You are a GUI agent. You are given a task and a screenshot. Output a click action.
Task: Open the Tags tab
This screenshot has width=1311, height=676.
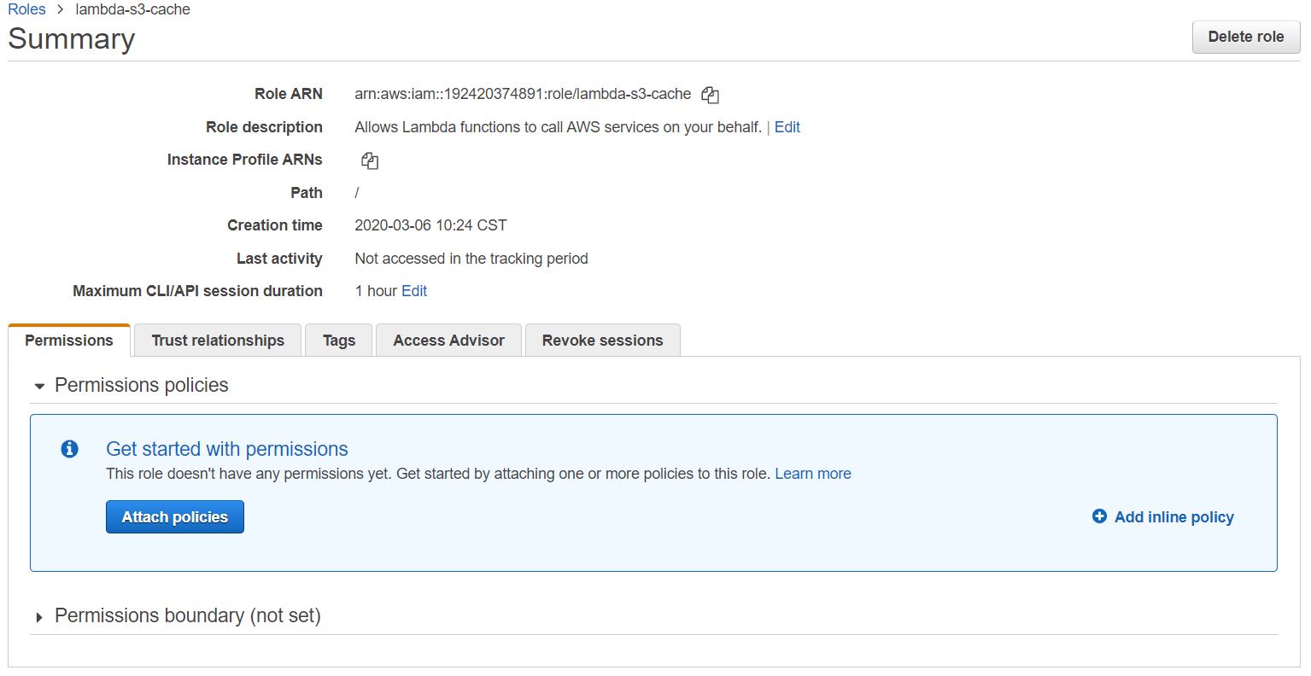(x=339, y=341)
